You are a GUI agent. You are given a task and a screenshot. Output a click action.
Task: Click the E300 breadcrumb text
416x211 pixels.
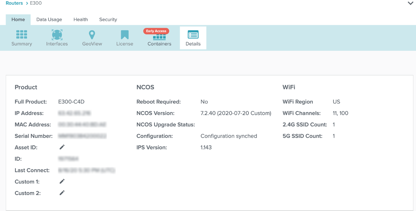point(36,3)
